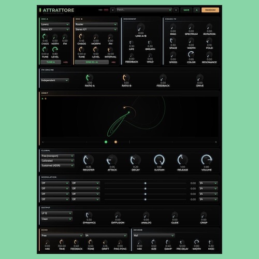
Task: Click the Ratio A knob in FM Engine
Action: coord(90,78)
